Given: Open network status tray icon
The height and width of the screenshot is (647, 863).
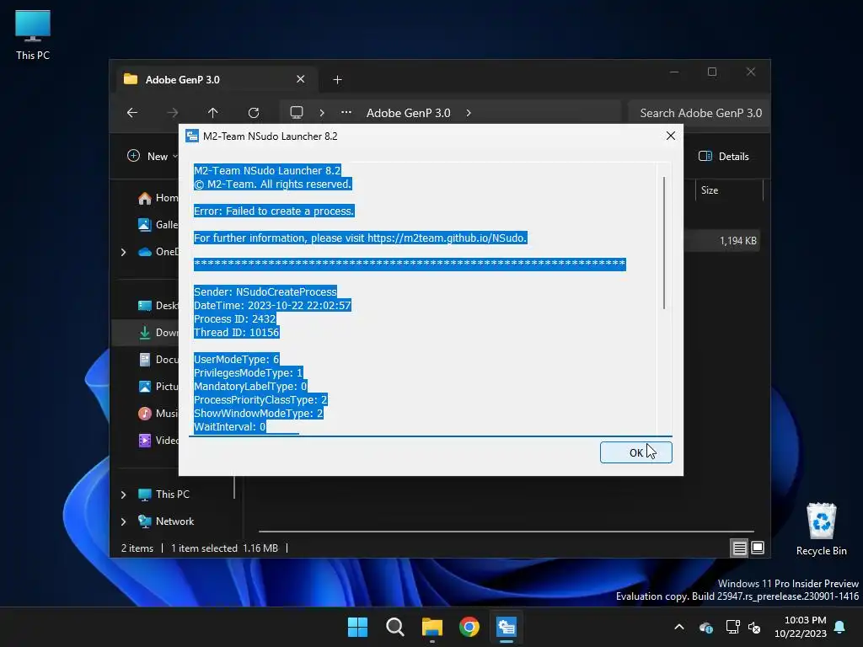Looking at the screenshot, I should (732, 627).
